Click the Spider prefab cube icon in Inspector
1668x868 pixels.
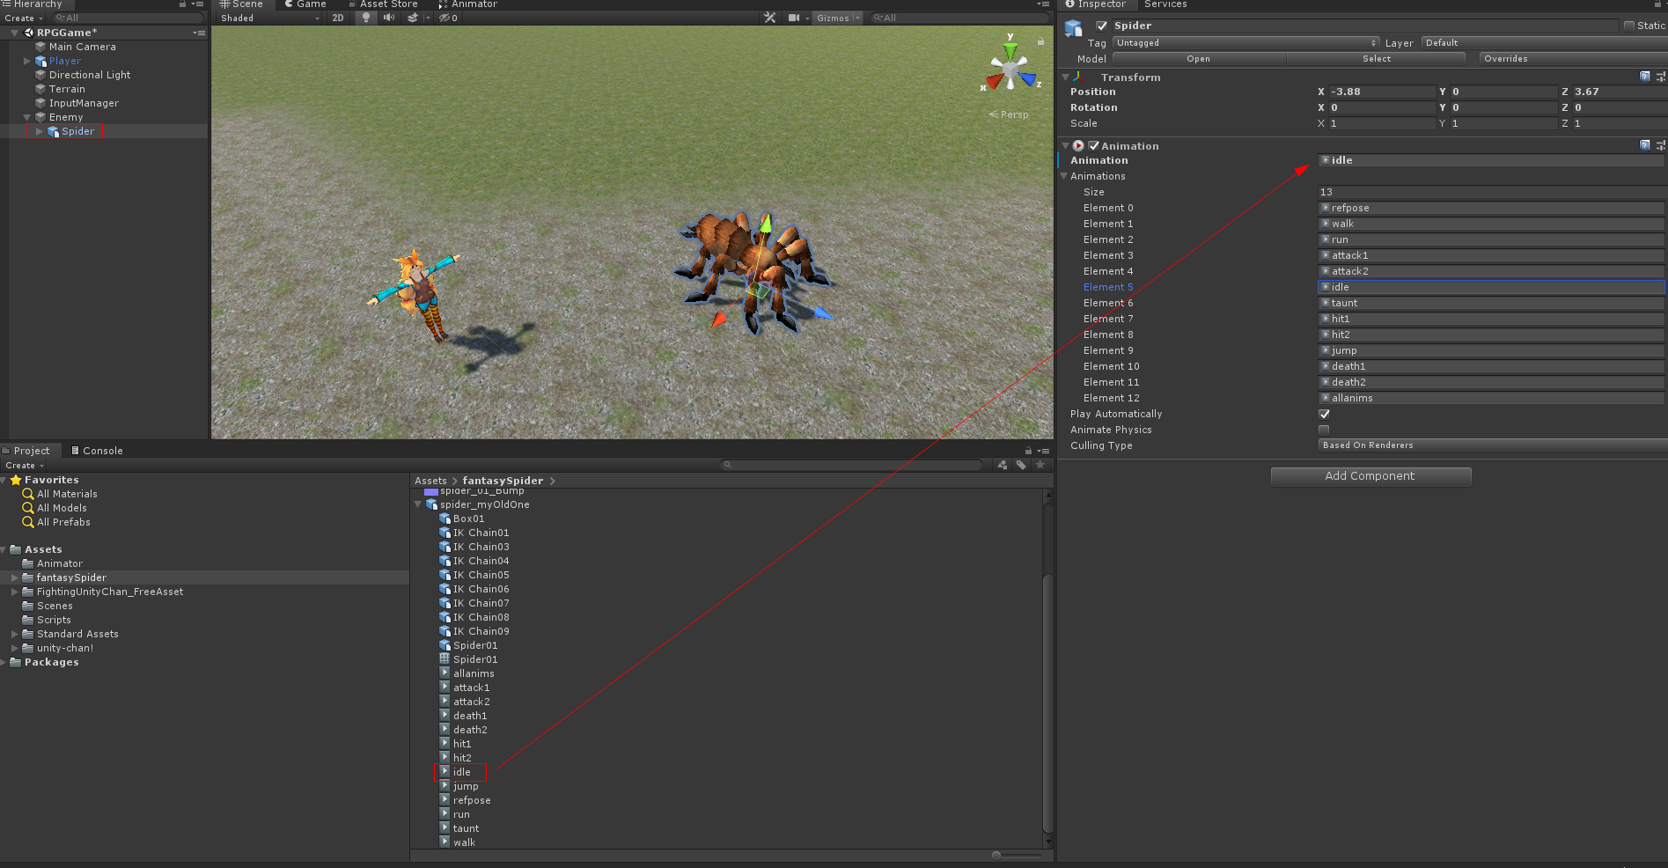[x=1073, y=28]
